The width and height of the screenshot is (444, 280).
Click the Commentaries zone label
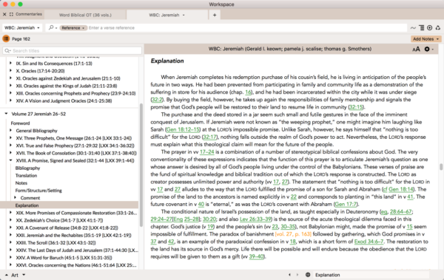[29, 14]
